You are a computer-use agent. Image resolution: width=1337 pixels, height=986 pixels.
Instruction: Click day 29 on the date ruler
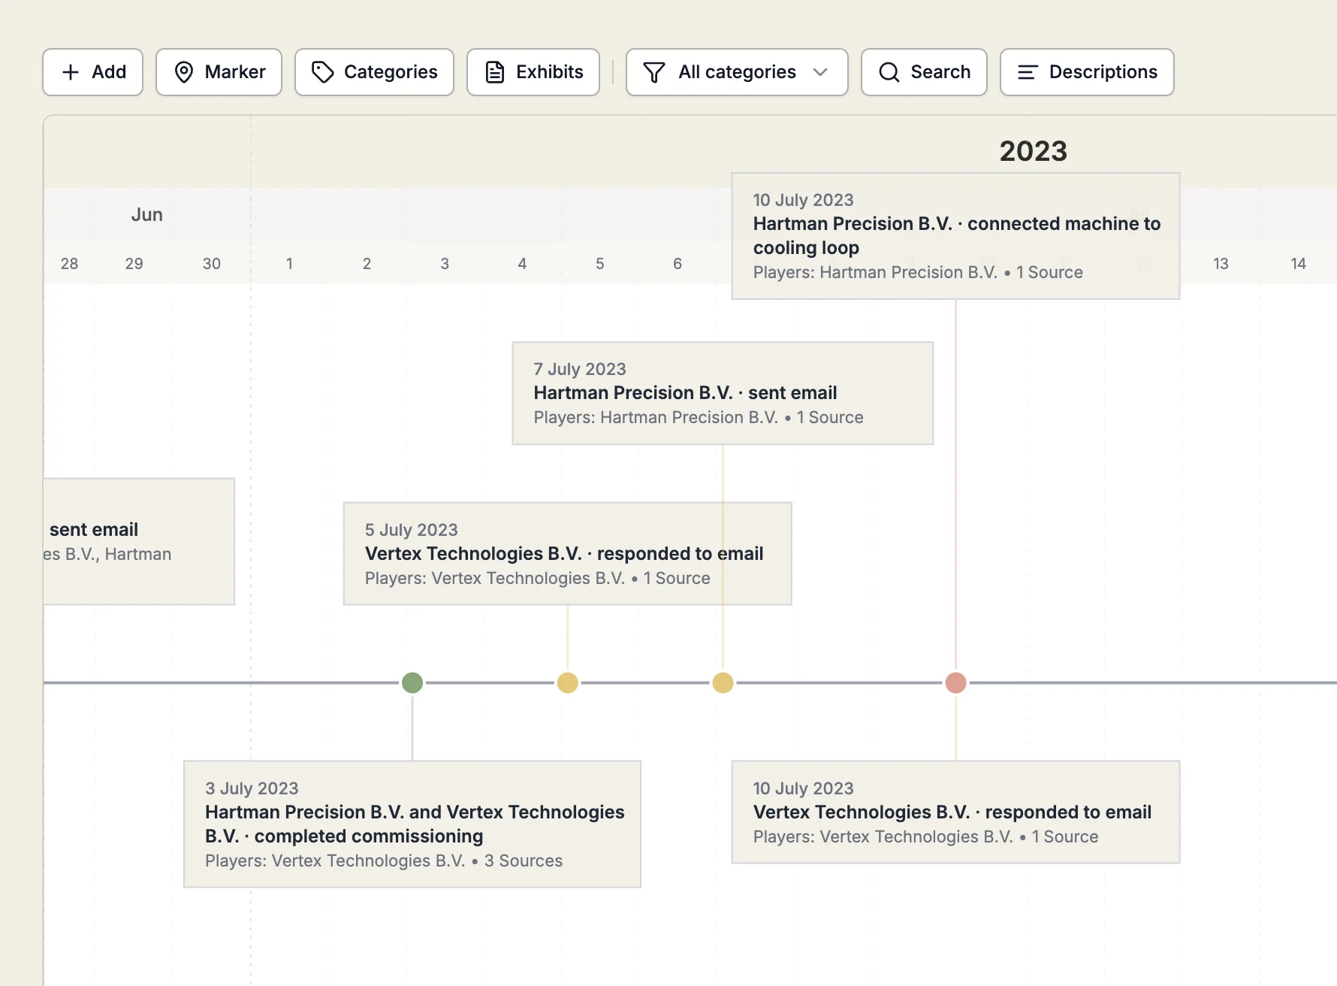(134, 264)
